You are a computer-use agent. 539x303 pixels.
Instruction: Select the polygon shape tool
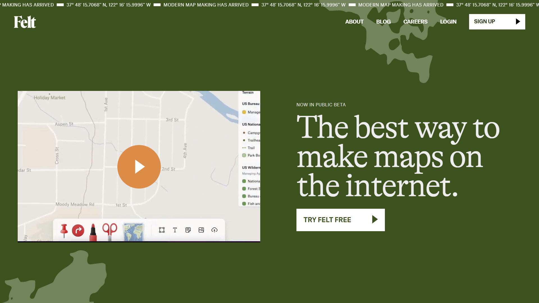click(x=162, y=230)
